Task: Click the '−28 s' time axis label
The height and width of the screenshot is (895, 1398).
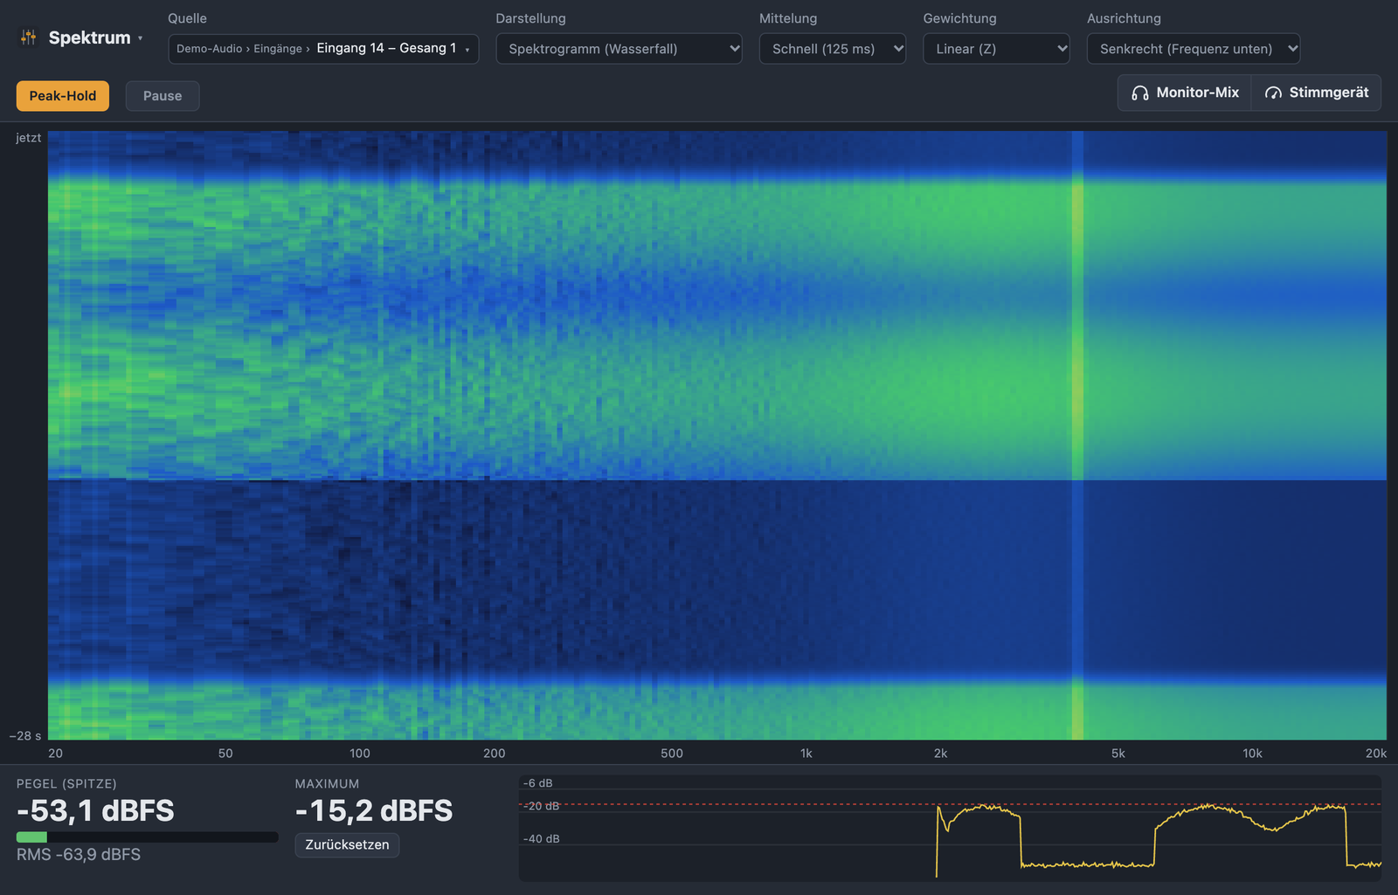Action: point(25,736)
